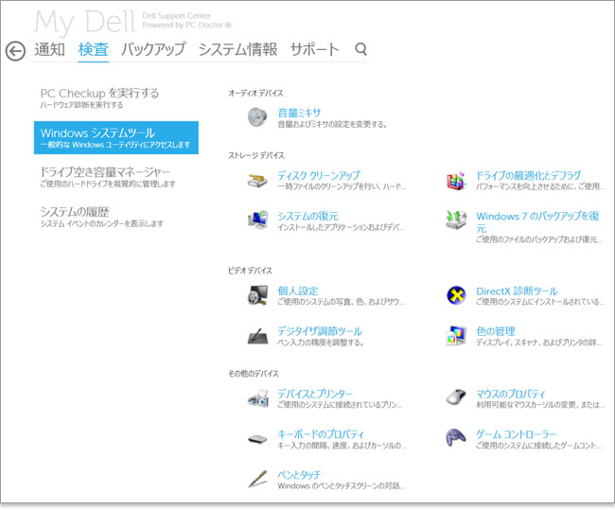Open the キーボードのプロパティ link
Image resolution: width=615 pixels, height=510 pixels.
(321, 434)
